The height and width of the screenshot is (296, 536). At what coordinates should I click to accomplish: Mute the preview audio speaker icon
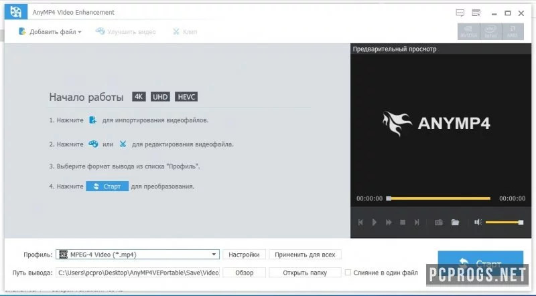pos(478,223)
